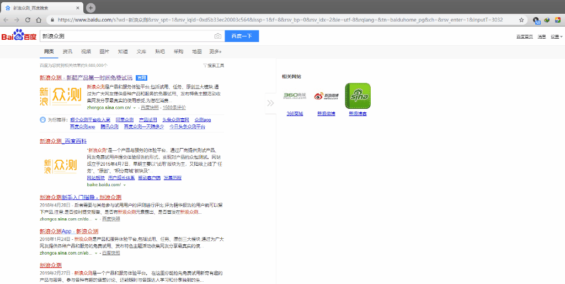The width and height of the screenshot is (565, 284).
Task: Bookmark this page with star icon
Action: [x=521, y=20]
